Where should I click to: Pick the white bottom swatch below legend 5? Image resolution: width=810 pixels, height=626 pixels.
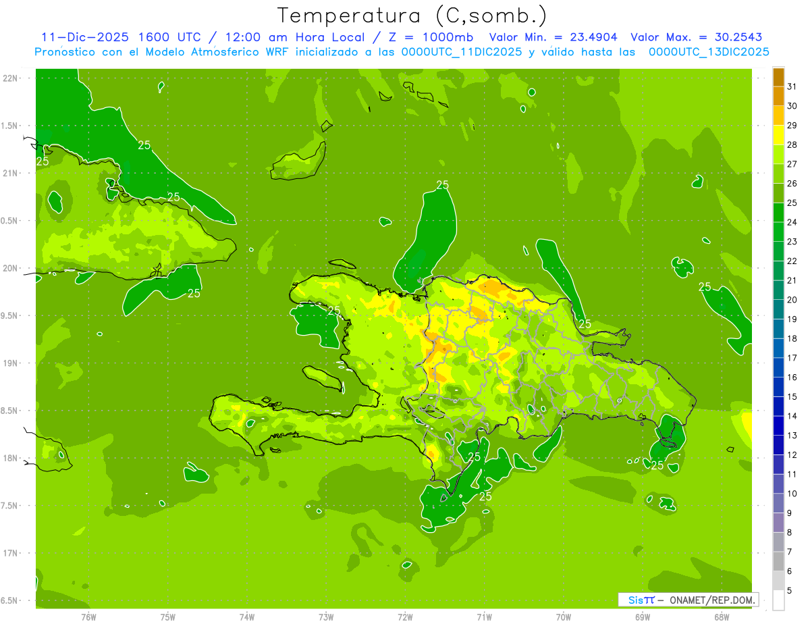coord(778,600)
